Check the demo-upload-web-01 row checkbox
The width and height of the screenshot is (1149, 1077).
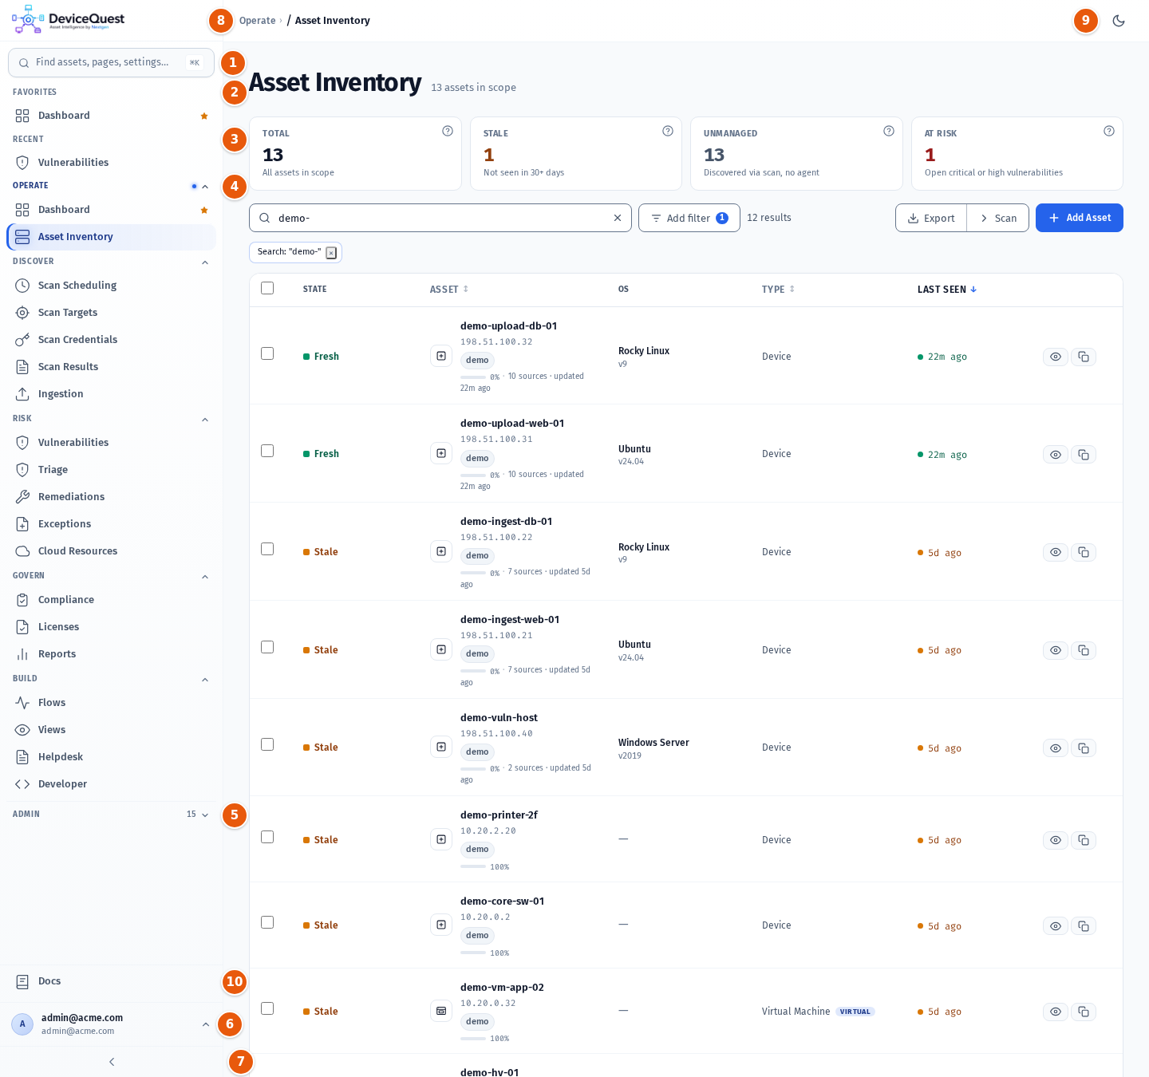[267, 451]
